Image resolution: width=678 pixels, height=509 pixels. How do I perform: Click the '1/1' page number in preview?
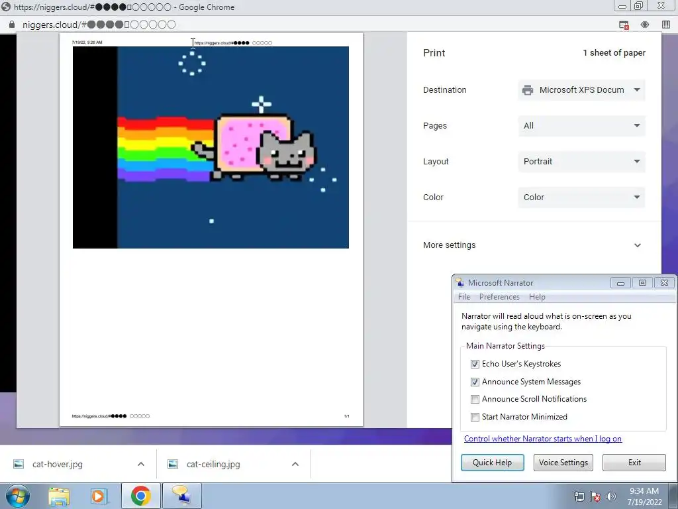click(x=347, y=416)
